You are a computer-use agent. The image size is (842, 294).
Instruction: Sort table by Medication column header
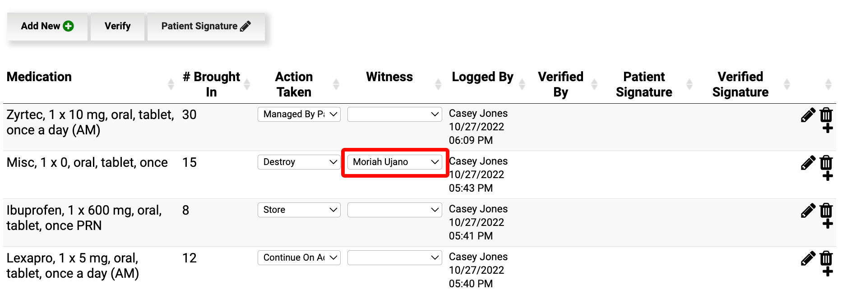pos(39,77)
